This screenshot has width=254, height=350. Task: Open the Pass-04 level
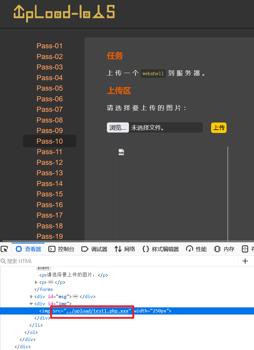coord(49,78)
